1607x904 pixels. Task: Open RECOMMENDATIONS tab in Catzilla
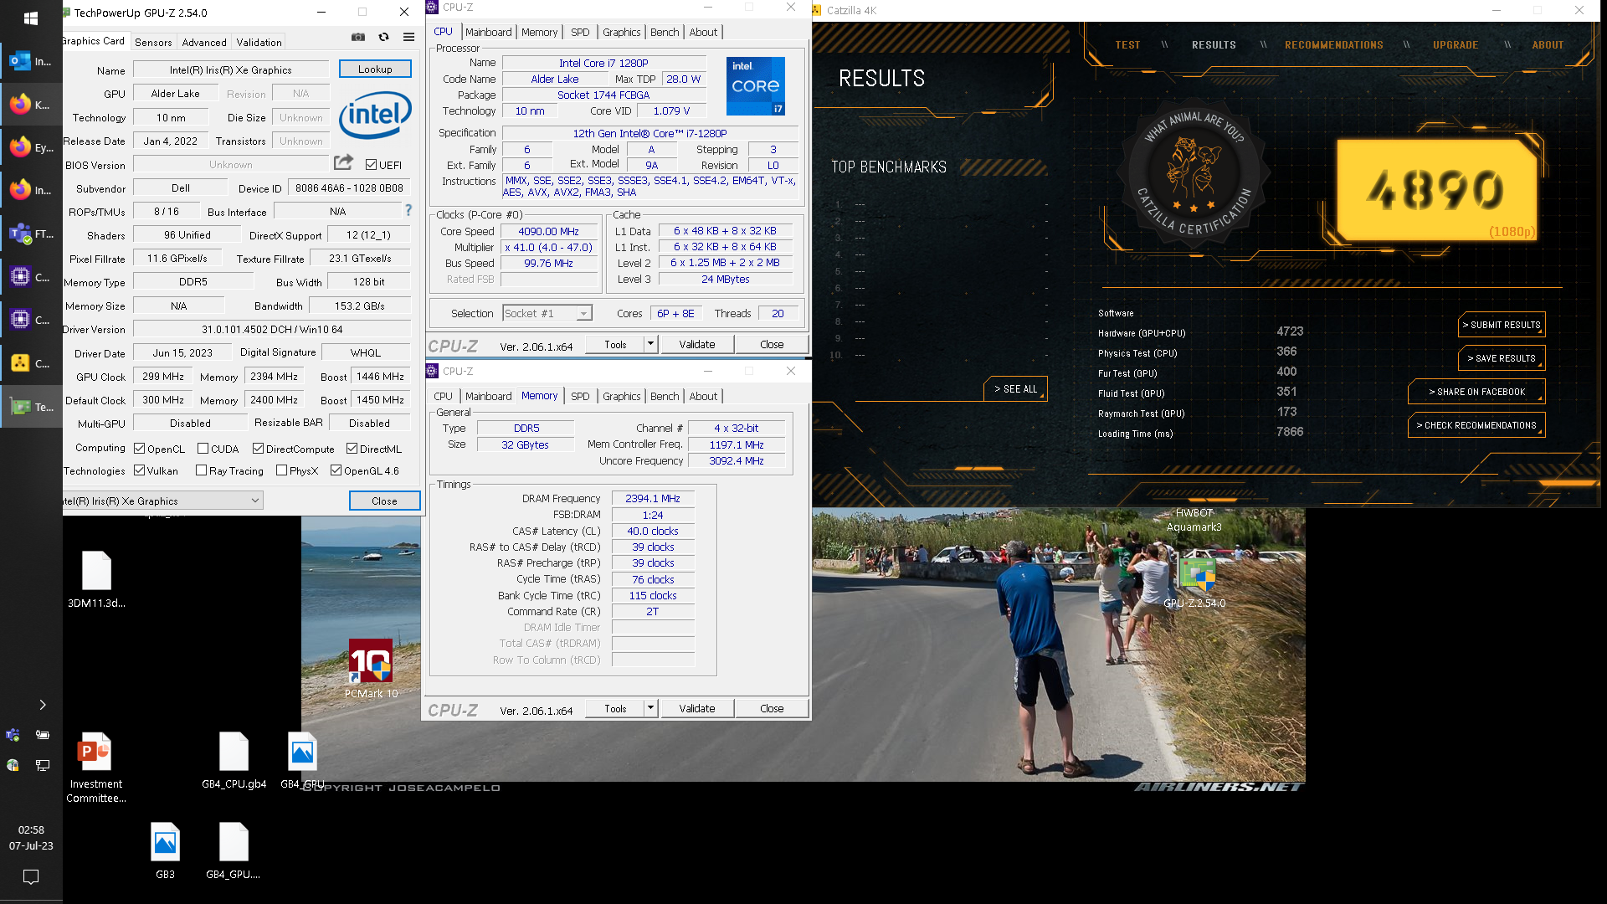coord(1334,45)
